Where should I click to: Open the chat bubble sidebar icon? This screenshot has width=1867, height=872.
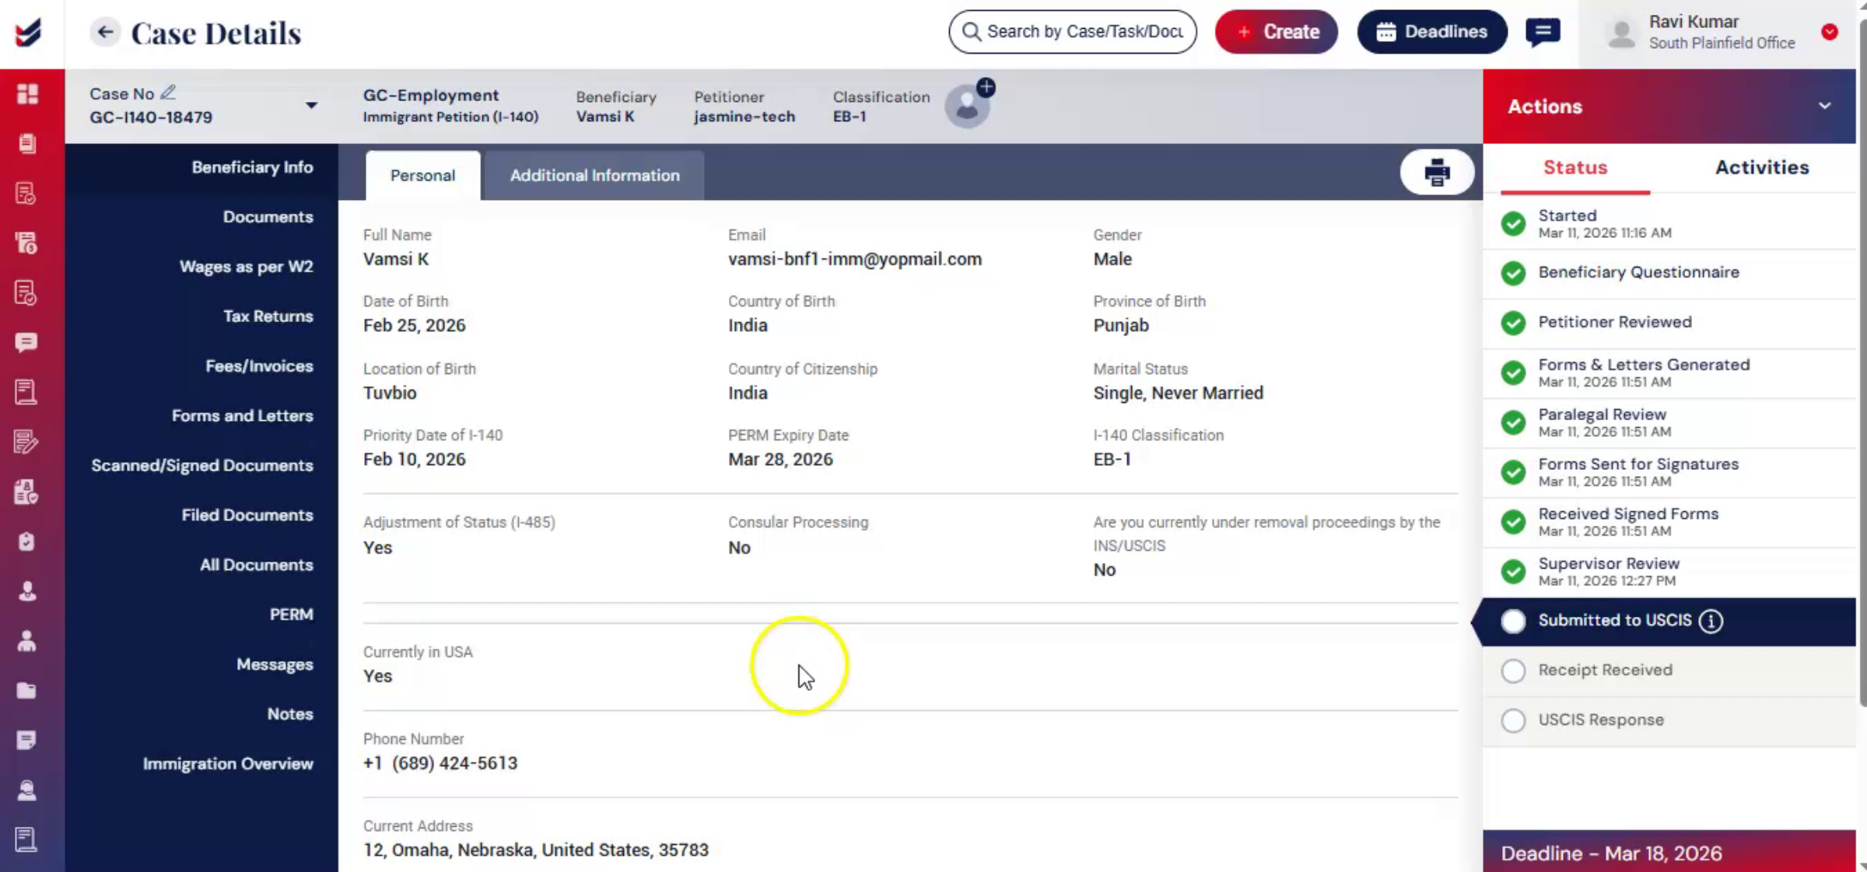click(x=26, y=342)
